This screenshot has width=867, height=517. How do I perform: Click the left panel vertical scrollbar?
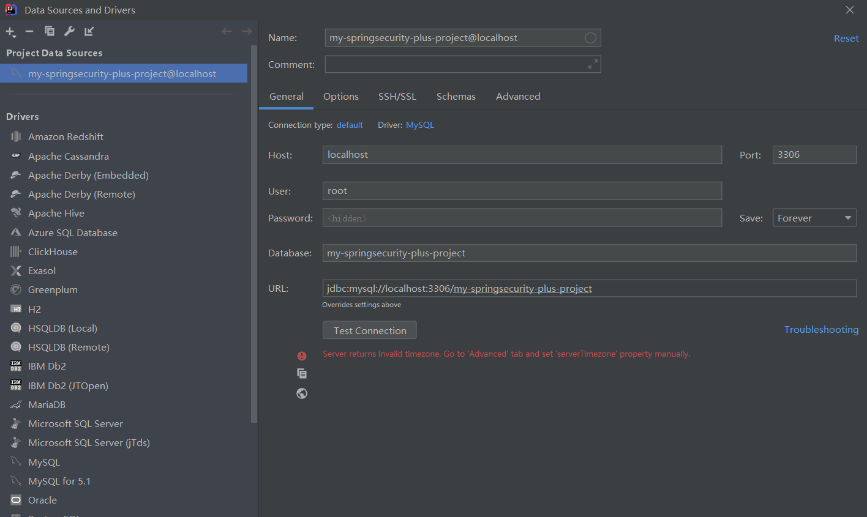point(254,233)
